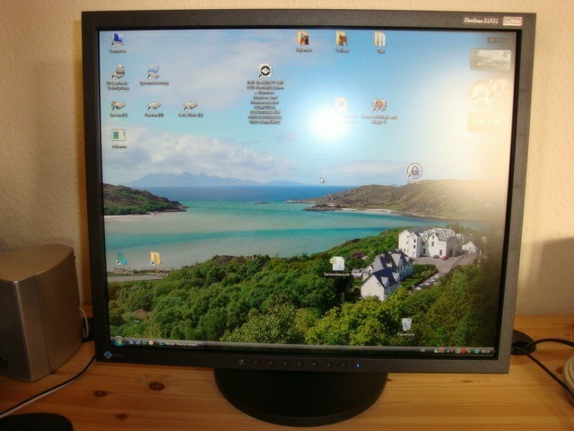Screen dimensions: 574x431
Task: Click the open window button in the taskbar
Action: 178,343
